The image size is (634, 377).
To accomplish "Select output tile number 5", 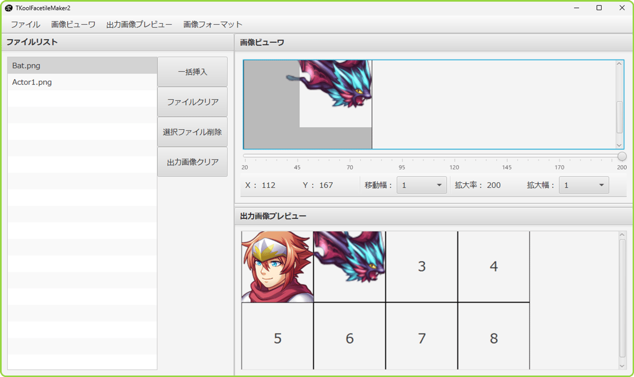I will (278, 336).
